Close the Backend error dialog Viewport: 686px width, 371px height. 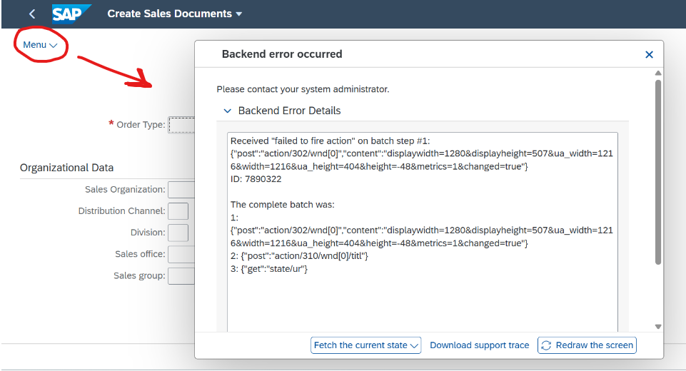[649, 54]
